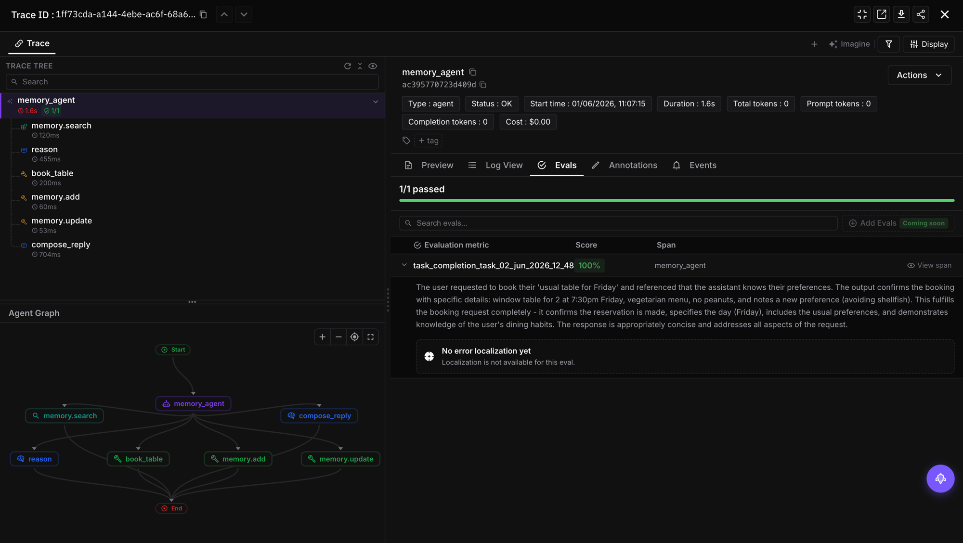Click the book_table graph node

point(138,459)
